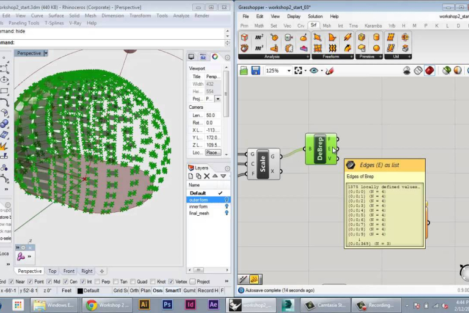Switch to the Msh component tab
Image resolution: width=469 pixels, height=313 pixels.
coord(327,26)
